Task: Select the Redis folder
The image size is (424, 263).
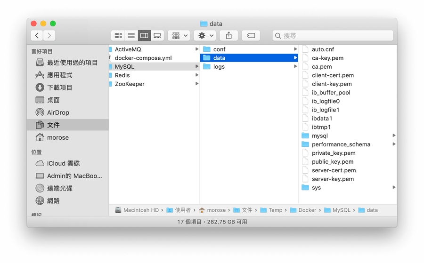Action: 122,75
